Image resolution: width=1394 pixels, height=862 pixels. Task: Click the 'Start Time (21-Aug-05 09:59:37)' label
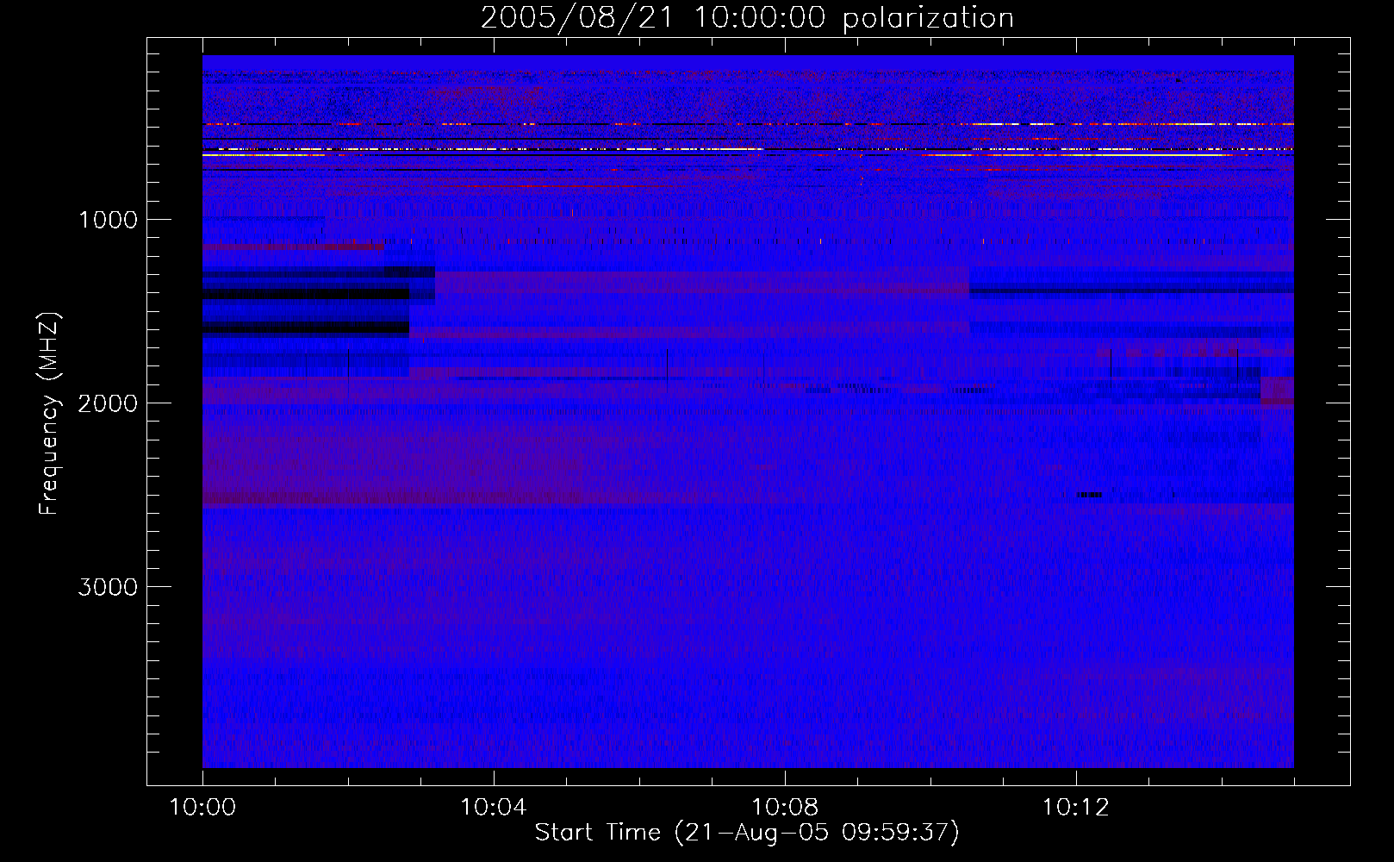pyautogui.click(x=747, y=833)
